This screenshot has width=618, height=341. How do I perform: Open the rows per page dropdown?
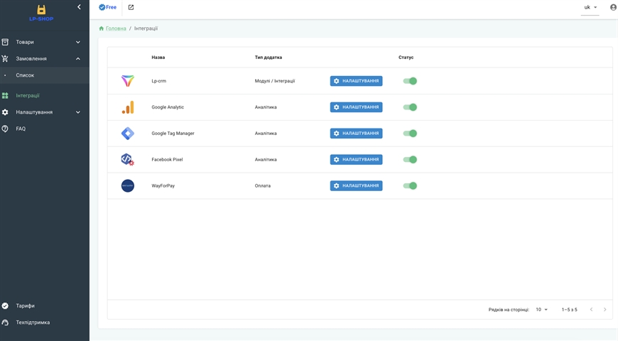(541, 310)
